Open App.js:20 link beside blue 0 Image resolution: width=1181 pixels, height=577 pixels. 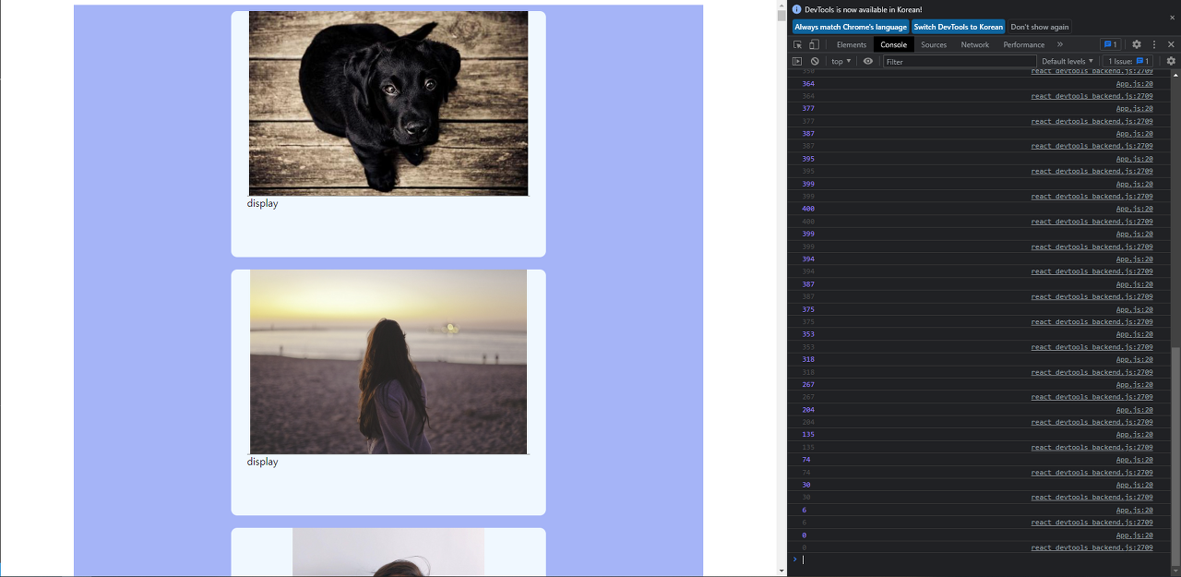coord(1135,535)
